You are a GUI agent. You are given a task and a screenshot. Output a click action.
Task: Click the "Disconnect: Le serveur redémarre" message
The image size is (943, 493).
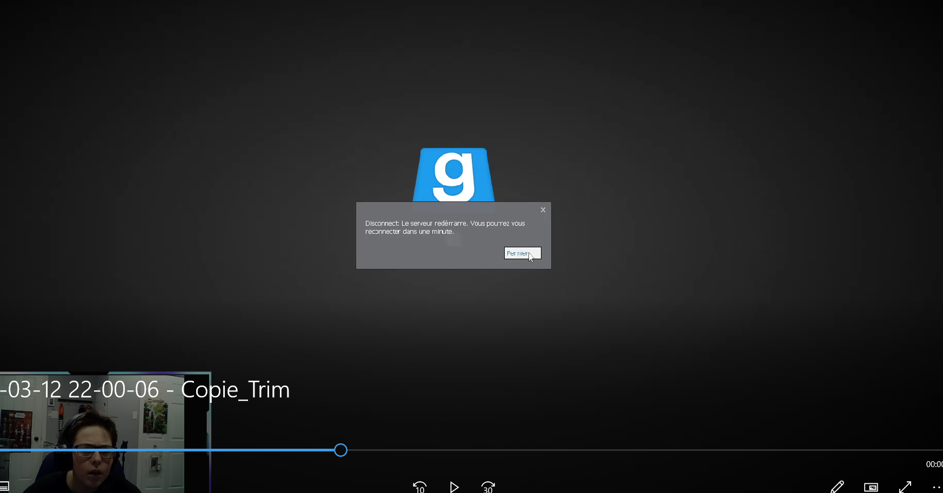coord(445,227)
